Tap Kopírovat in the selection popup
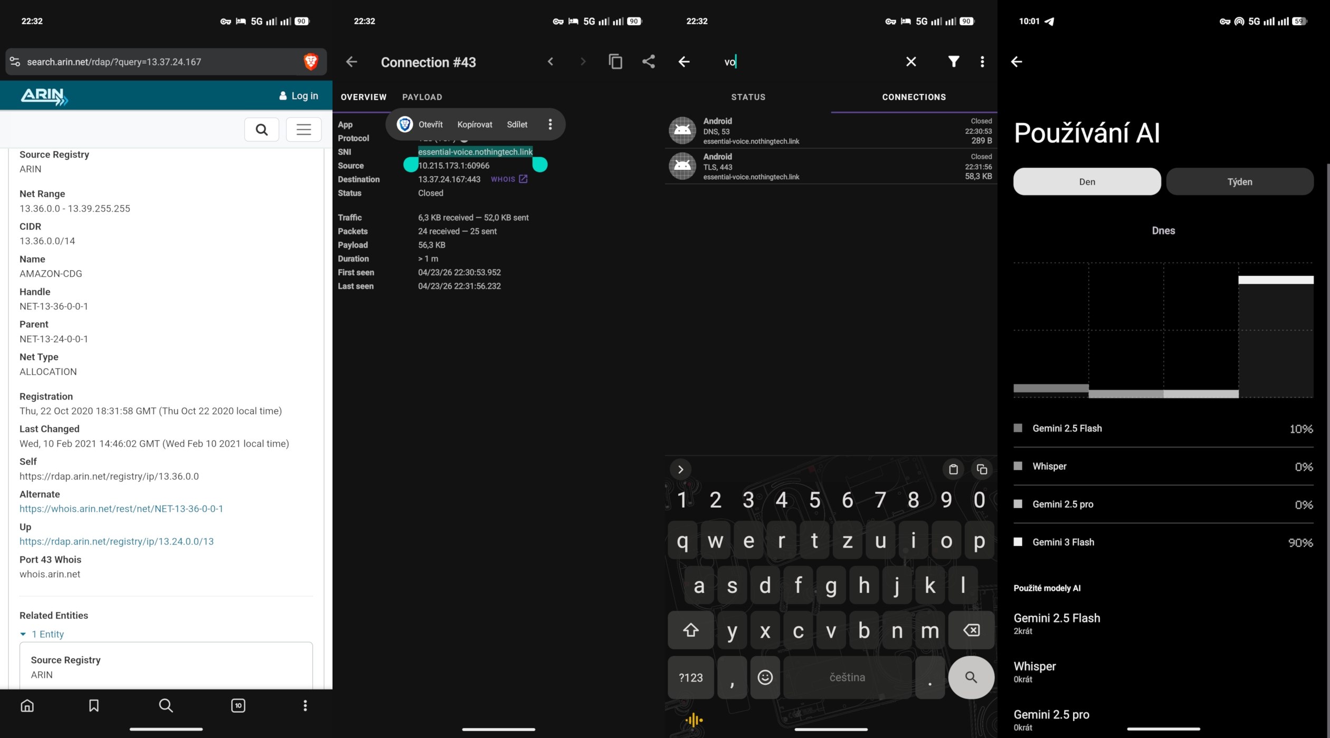Viewport: 1330px width, 738px height. 474,124
